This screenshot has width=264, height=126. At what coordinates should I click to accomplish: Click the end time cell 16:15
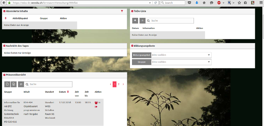(88, 102)
